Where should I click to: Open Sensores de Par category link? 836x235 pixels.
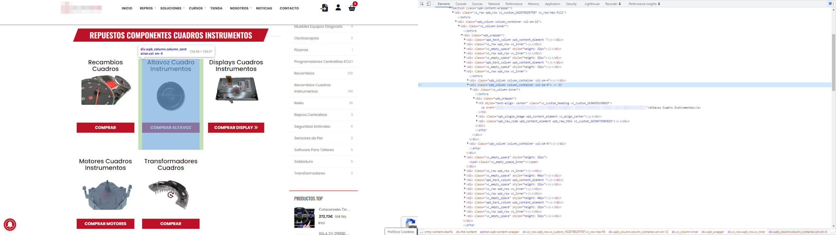click(x=308, y=138)
